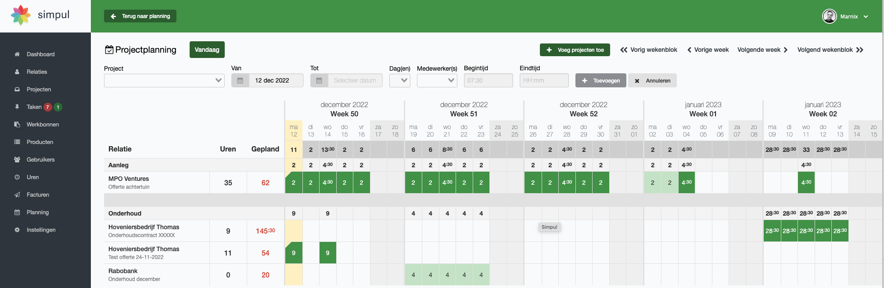Click the Relaties person icon
This screenshot has height=288, width=884.
click(x=17, y=72)
